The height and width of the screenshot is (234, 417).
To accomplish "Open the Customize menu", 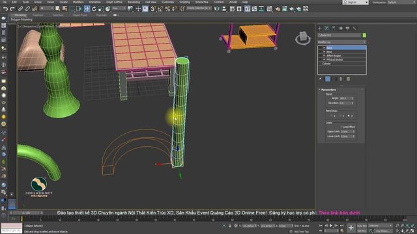I will [168, 2].
